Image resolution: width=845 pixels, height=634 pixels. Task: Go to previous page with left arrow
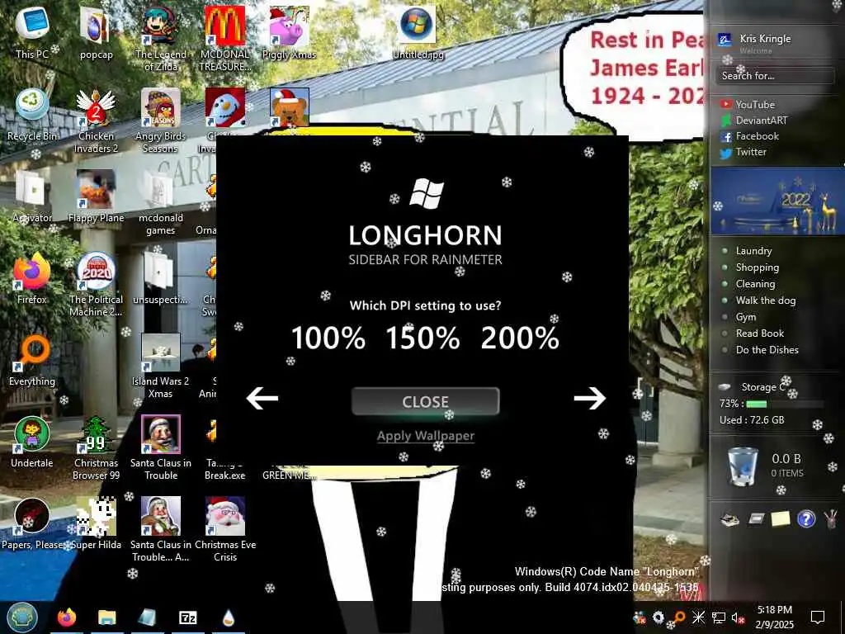pyautogui.click(x=262, y=399)
